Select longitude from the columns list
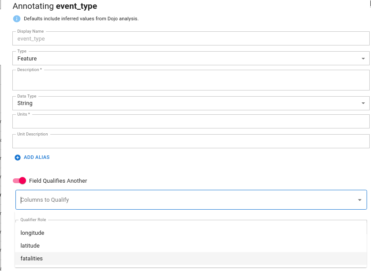 [191, 233]
